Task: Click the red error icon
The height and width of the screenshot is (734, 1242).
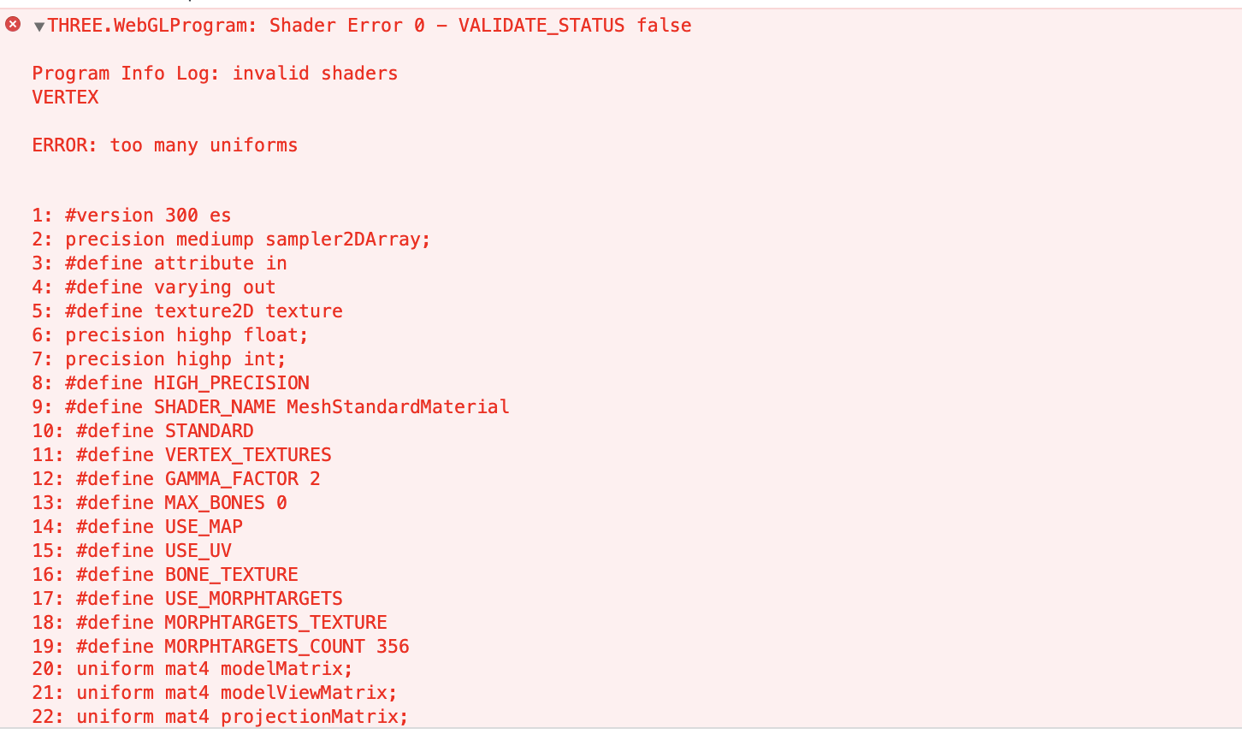Action: point(13,25)
